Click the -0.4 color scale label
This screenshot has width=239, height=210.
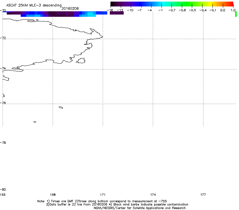tap(203, 10)
